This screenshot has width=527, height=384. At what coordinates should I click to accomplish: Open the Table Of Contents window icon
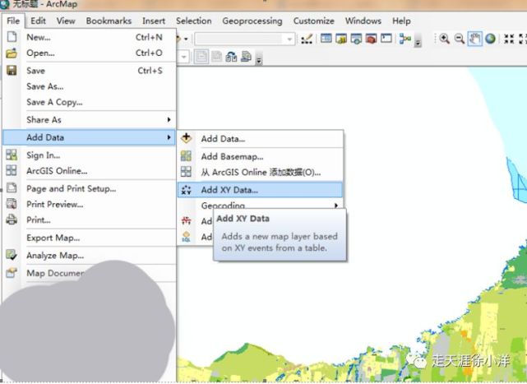[326, 39]
